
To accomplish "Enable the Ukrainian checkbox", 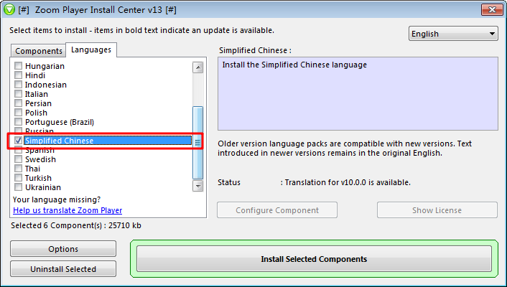I will click(19, 187).
